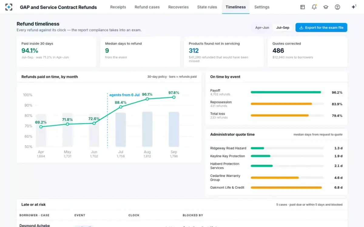Screen dimensions: 364x227
Task: Click the '6.8 d' quote time value
Action: click(338, 188)
